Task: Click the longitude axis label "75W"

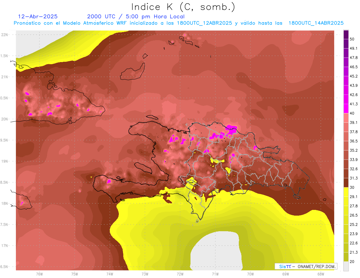Action: pyautogui.click(x=75, y=274)
